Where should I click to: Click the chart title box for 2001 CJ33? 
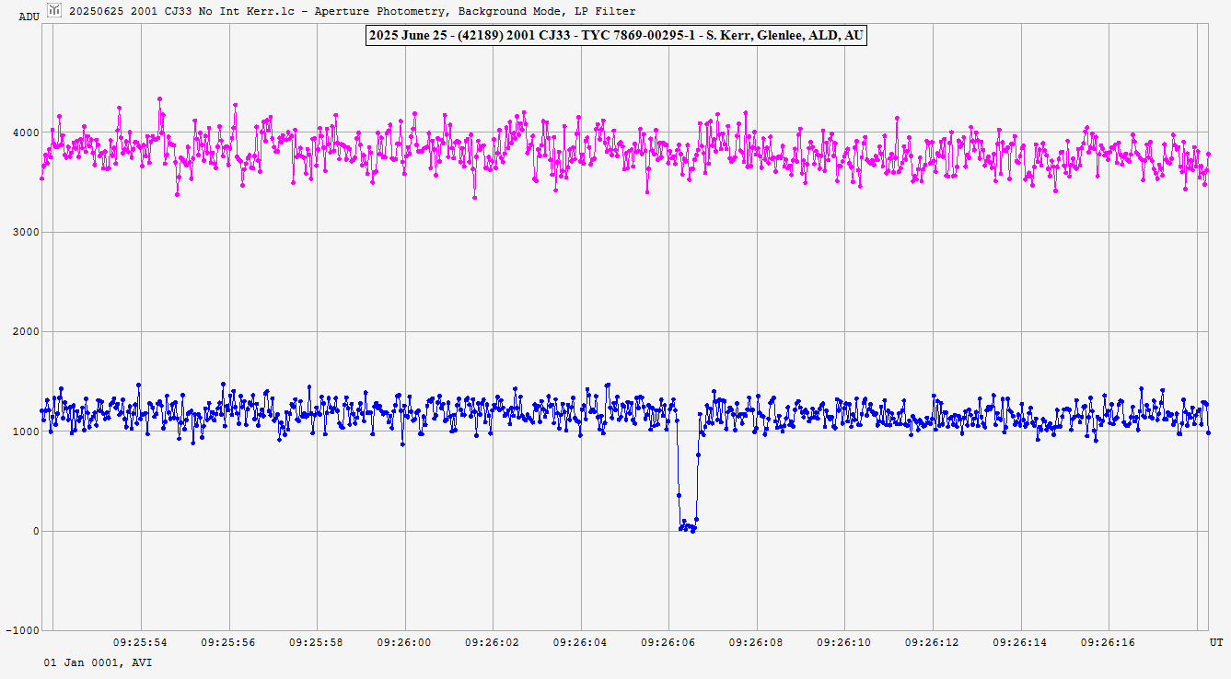tap(615, 36)
